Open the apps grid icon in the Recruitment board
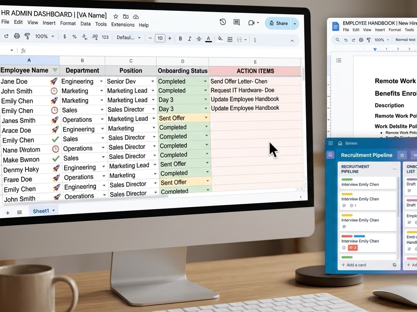This screenshot has height=312, width=417. tap(331, 143)
